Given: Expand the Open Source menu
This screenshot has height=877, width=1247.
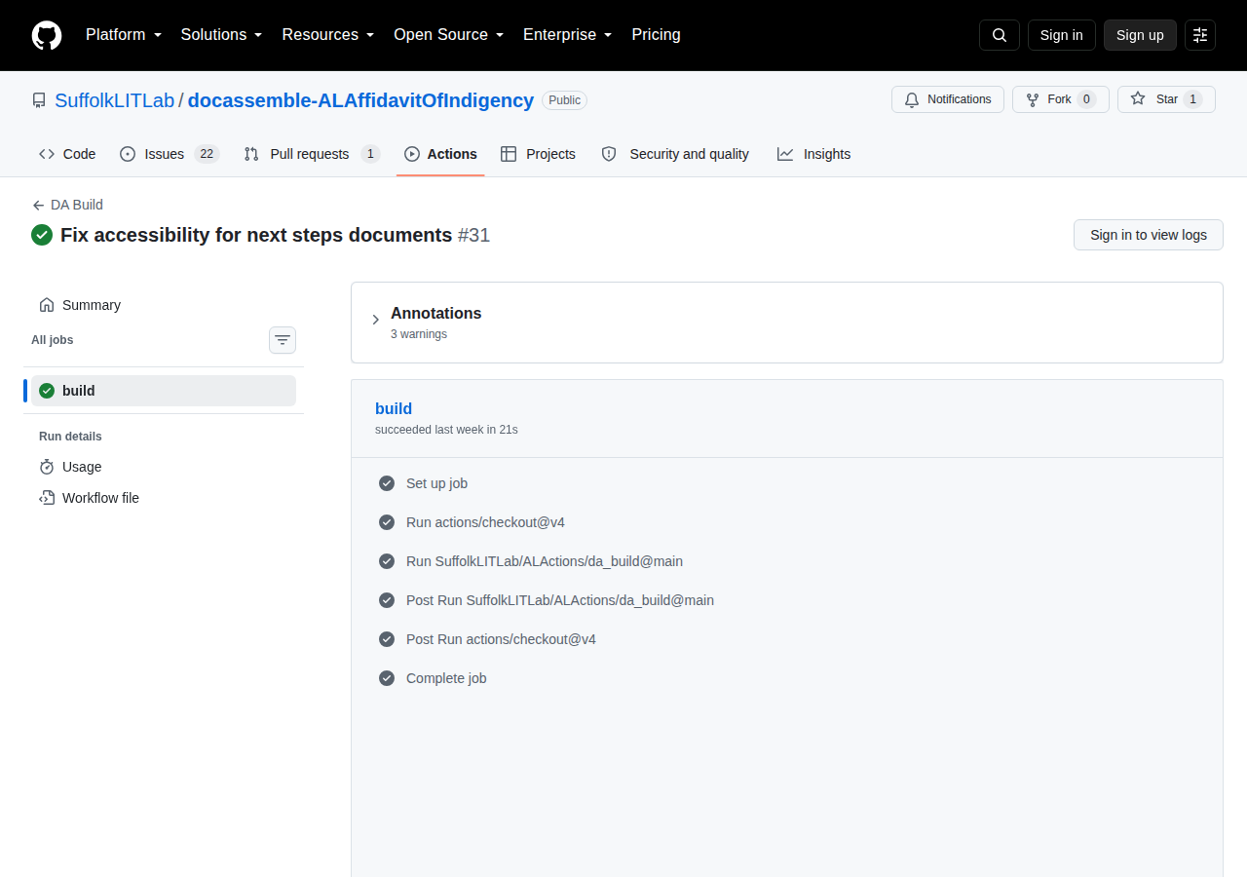Looking at the screenshot, I should 449,35.
